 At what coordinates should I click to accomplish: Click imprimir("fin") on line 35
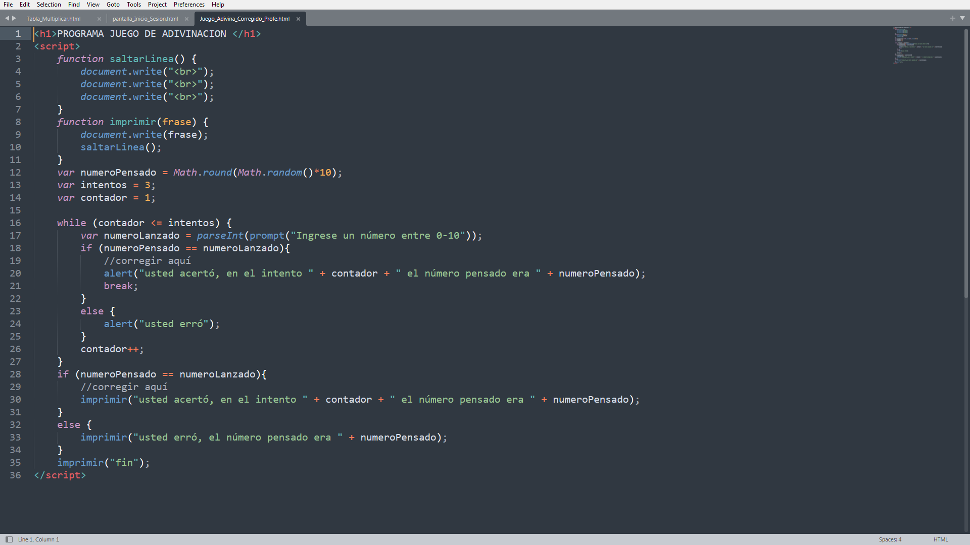[x=104, y=463]
